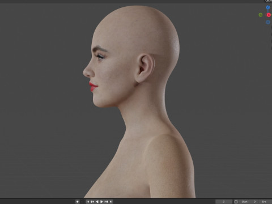Toggle preview range clock icon
The width and height of the screenshot is (272, 204).
tap(236, 202)
